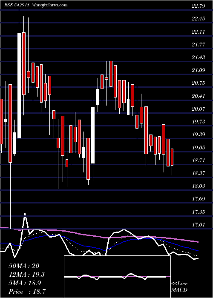Click the 21.77 price axis label
Screen dimensions: 213x298
(199, 44)
